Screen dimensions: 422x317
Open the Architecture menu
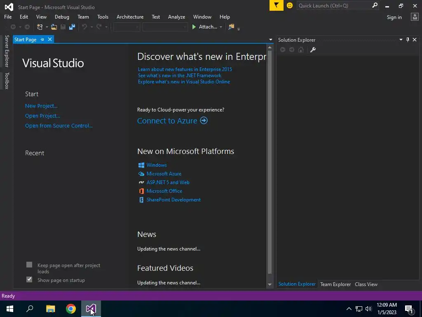[130, 17]
